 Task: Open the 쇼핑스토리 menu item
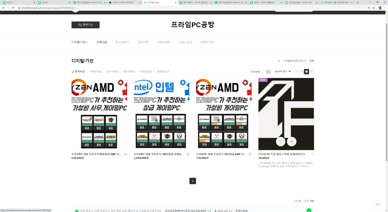[x=185, y=42]
